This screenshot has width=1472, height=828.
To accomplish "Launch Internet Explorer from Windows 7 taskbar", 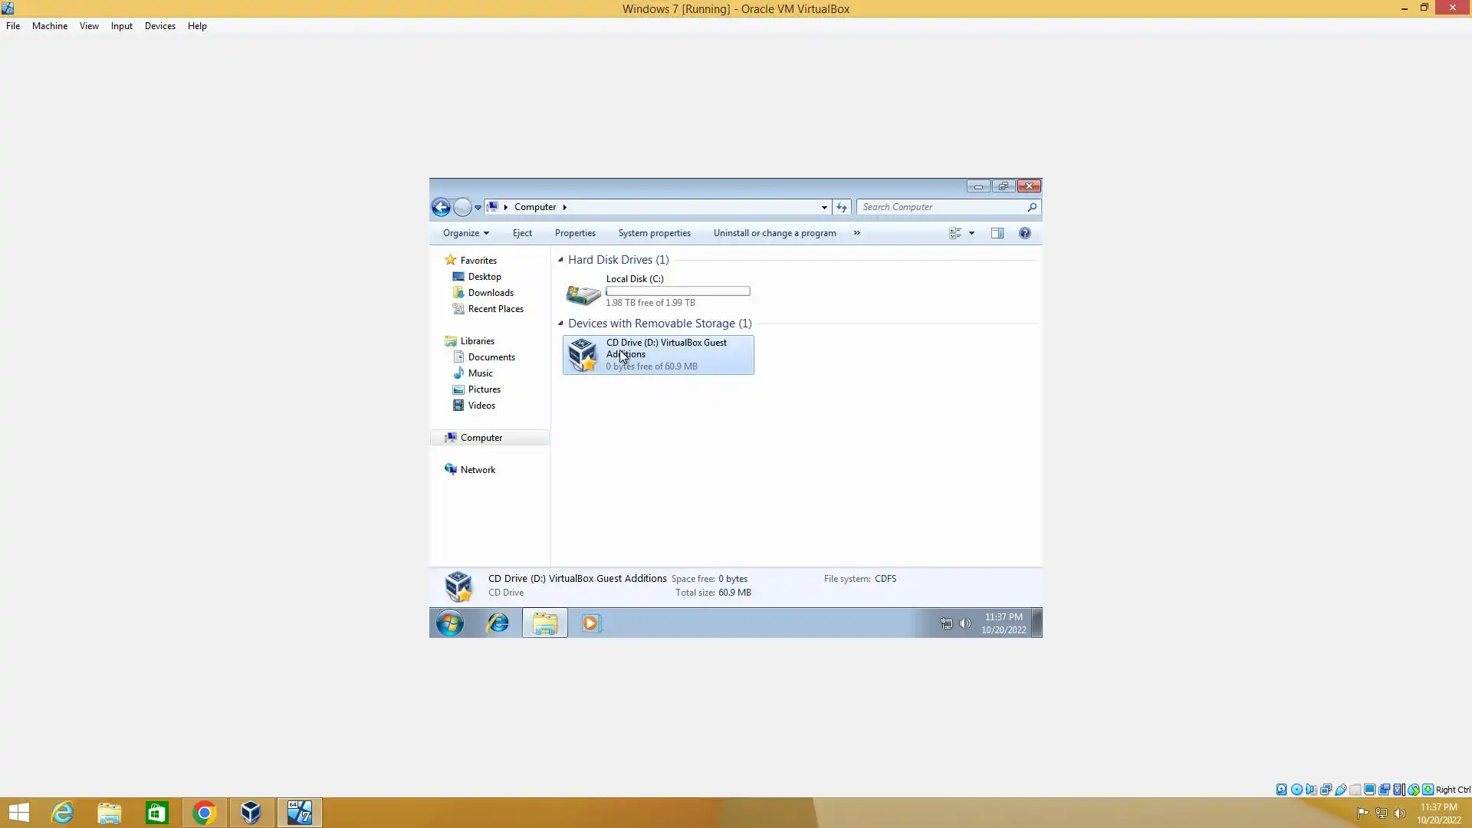I will [498, 623].
